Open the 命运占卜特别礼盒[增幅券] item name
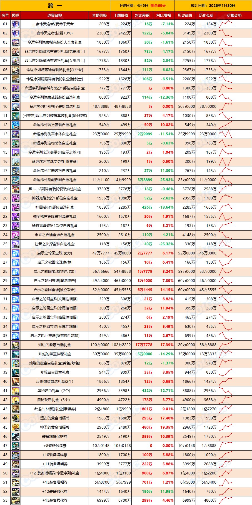 (55, 409)
